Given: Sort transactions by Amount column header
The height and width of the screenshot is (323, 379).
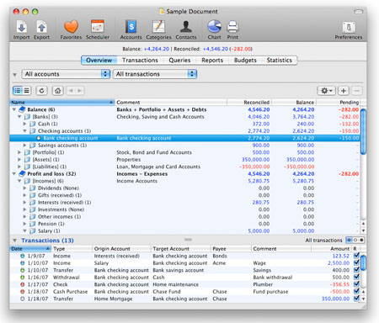Looking at the screenshot, I should [331, 249].
